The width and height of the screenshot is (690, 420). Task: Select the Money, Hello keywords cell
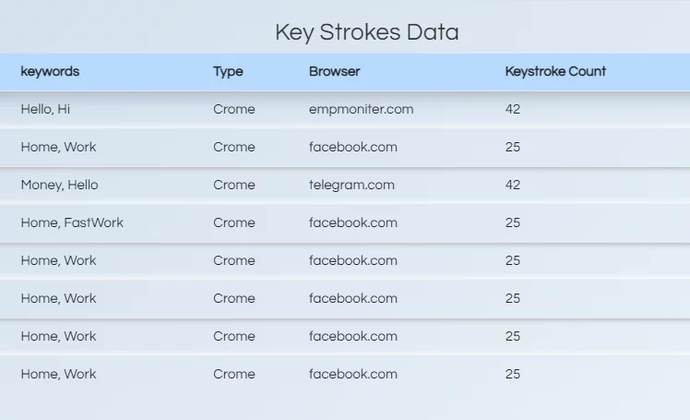[59, 185]
